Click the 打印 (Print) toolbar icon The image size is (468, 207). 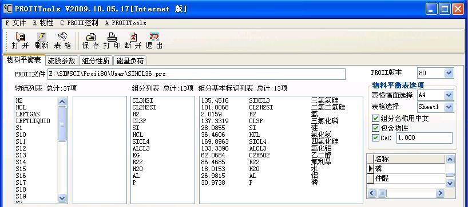point(112,40)
